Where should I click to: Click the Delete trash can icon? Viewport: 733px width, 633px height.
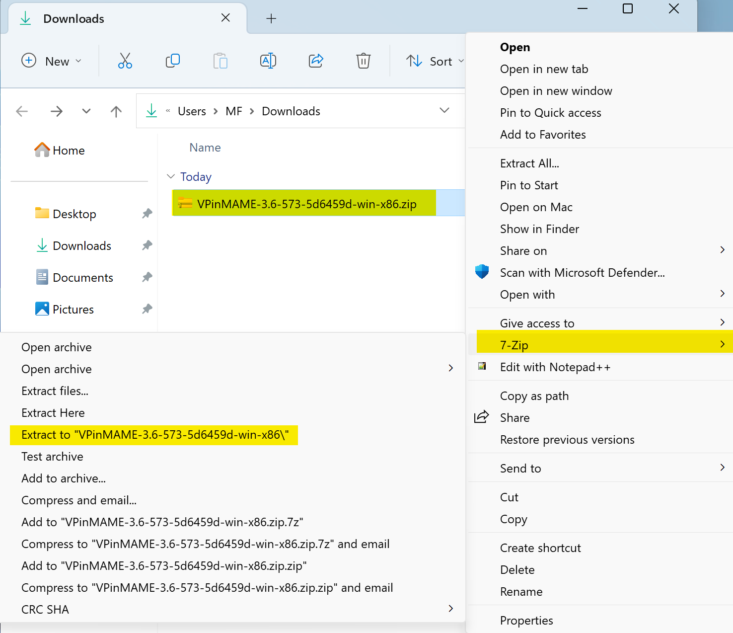coord(364,61)
